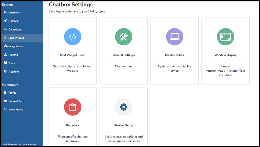Select Chat Widget menu item
The image size is (260, 147).
click(22, 38)
